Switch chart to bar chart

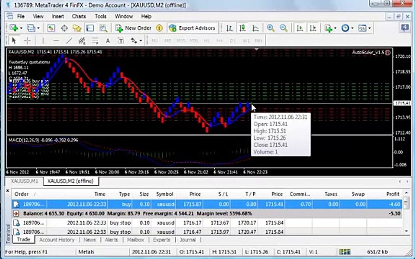coord(229,28)
